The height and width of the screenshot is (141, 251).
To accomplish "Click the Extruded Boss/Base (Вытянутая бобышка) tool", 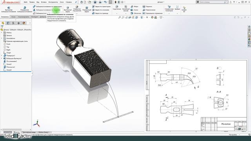I will 9,9.
